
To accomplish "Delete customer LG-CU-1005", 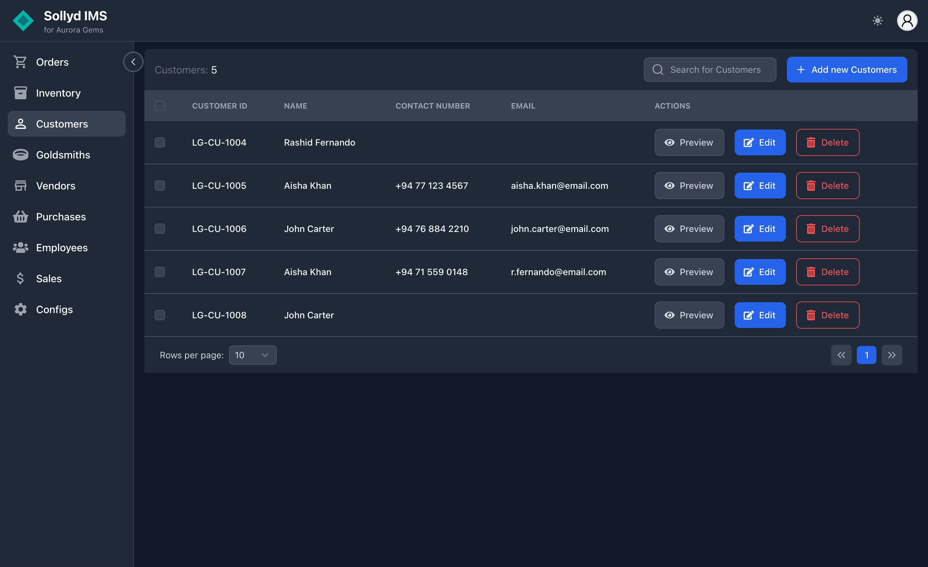I will pyautogui.click(x=827, y=186).
